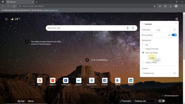Open the Booking.com quick link
The image size is (185, 104).
pos(66,81)
